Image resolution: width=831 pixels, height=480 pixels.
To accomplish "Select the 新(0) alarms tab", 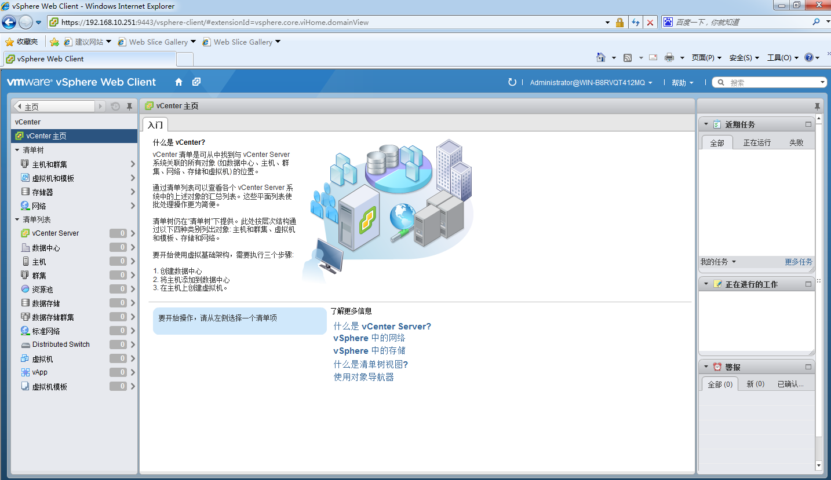I will [754, 383].
